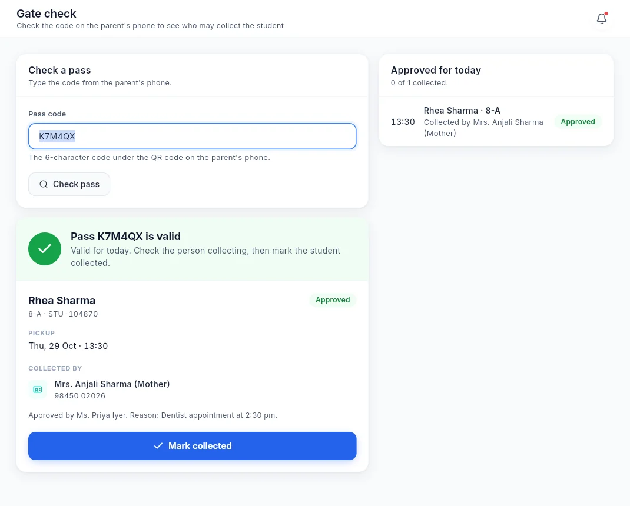Mark the student as collected

(192, 446)
